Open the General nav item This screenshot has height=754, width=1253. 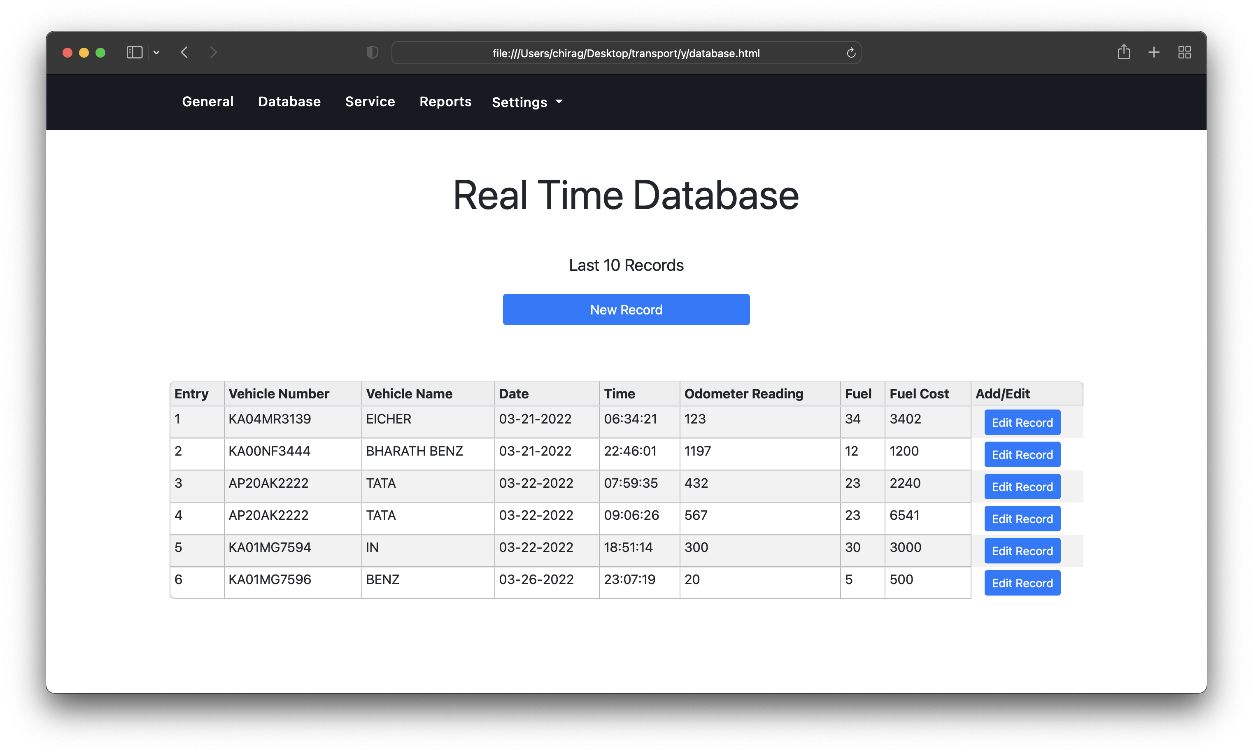click(x=208, y=102)
